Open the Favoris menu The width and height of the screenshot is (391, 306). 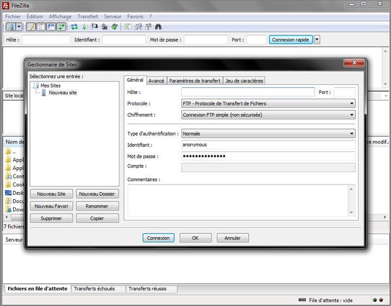[x=135, y=16]
